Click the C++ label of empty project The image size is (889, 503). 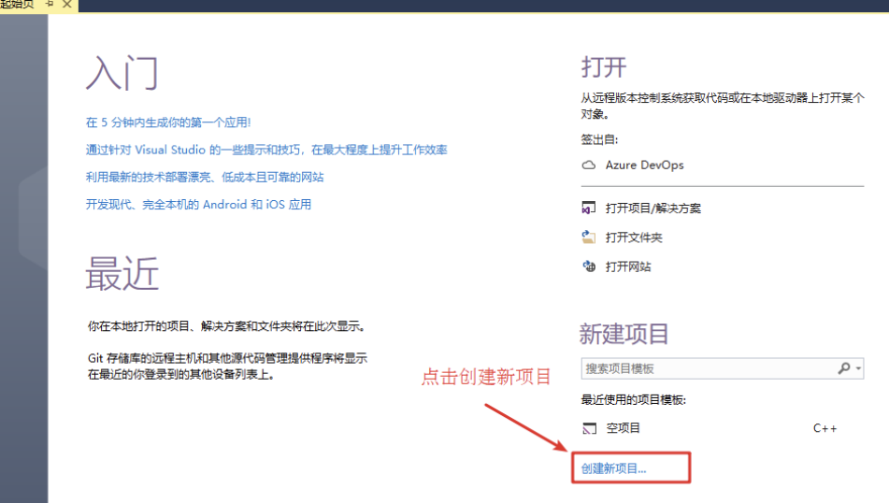click(824, 428)
